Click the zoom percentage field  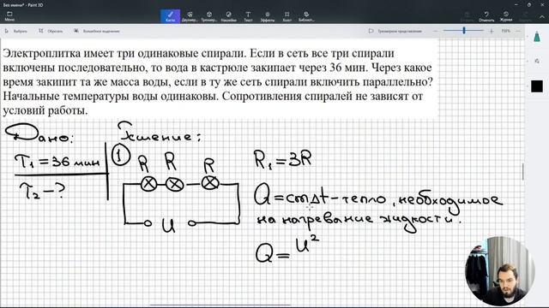[505, 31]
